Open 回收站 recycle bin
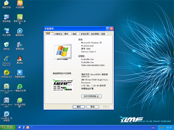This screenshot has width=174, height=130. [x=6, y=45]
